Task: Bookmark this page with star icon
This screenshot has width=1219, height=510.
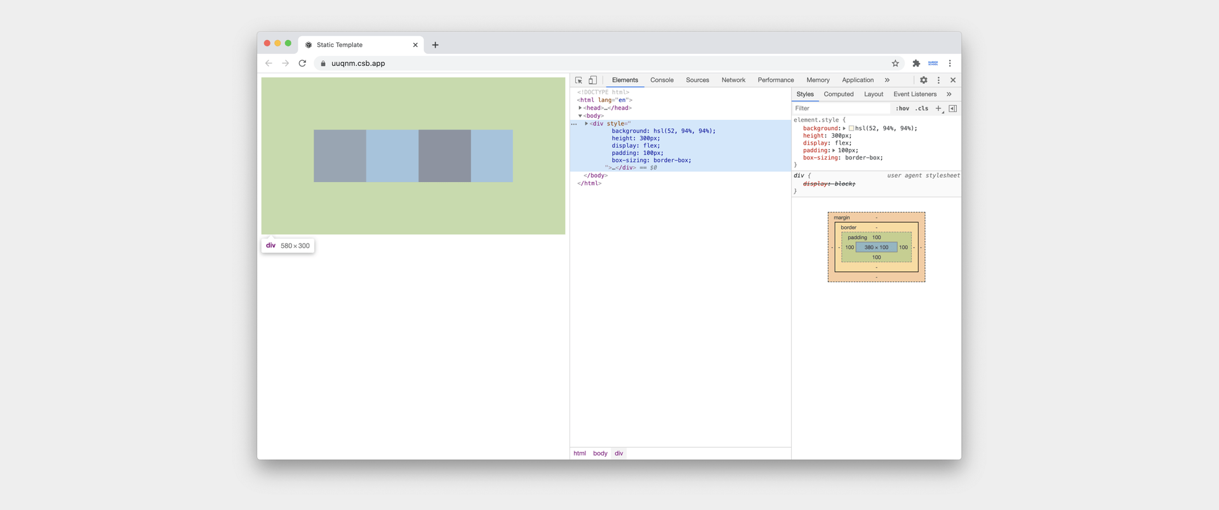Action: [895, 63]
